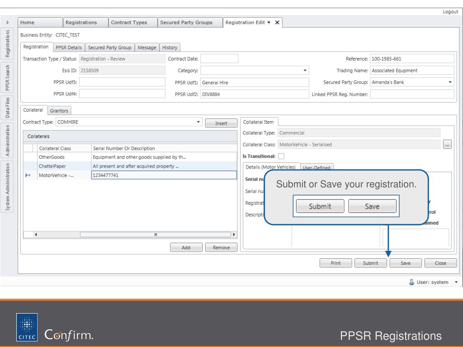This screenshot has width=463, height=347.
Task: Click the Collateral Class browse ellipsis button
Action: click(447, 145)
